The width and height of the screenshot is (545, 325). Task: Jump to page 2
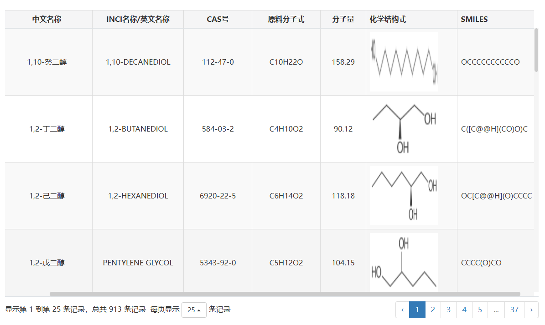pyautogui.click(x=433, y=310)
